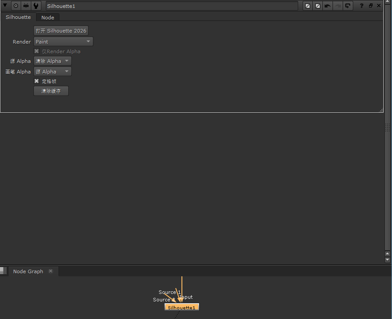Open the wrench settings icon in panel header
Image resolution: width=392 pixels, height=319 pixels.
(36, 6)
